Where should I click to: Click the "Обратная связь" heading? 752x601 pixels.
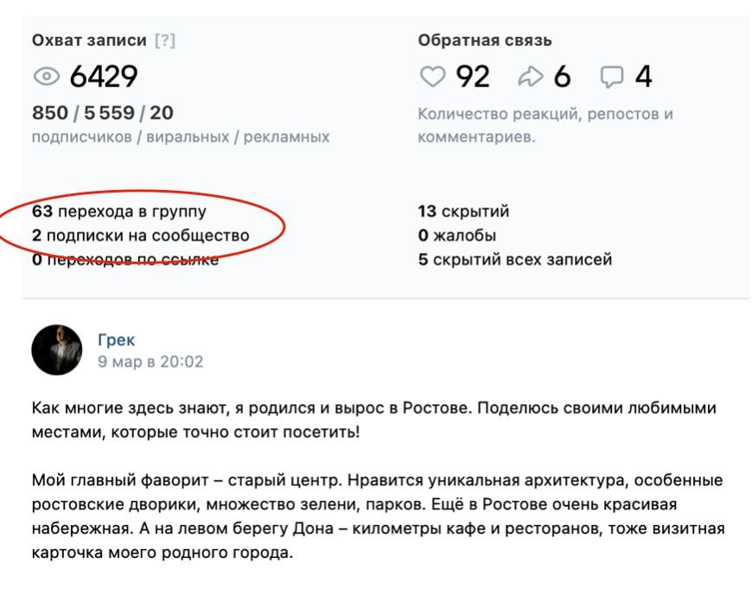pos(485,41)
